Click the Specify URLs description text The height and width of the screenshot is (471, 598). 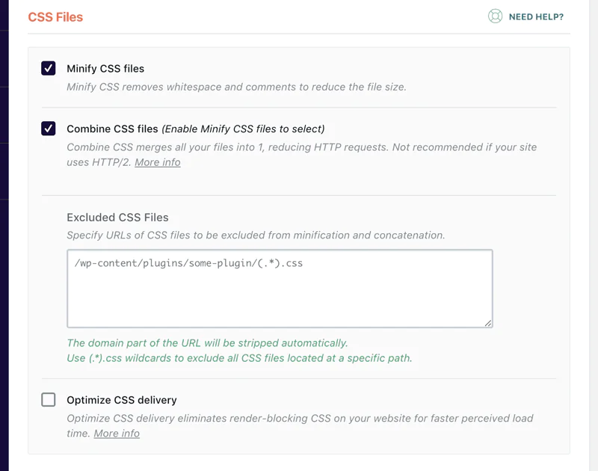coord(256,235)
